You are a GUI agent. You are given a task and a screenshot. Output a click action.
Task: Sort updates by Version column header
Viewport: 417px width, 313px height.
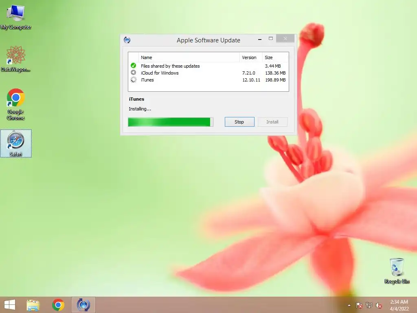[251, 57]
